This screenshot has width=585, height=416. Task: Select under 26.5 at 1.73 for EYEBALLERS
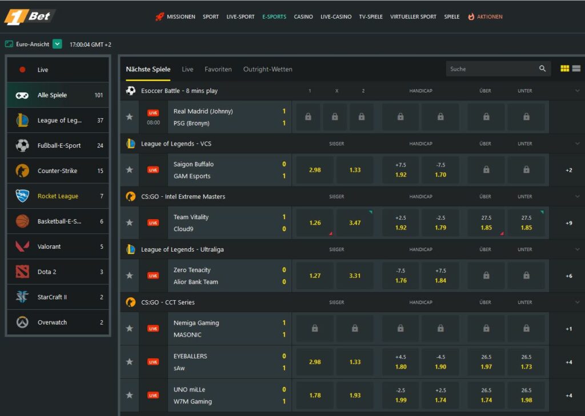[526, 362]
